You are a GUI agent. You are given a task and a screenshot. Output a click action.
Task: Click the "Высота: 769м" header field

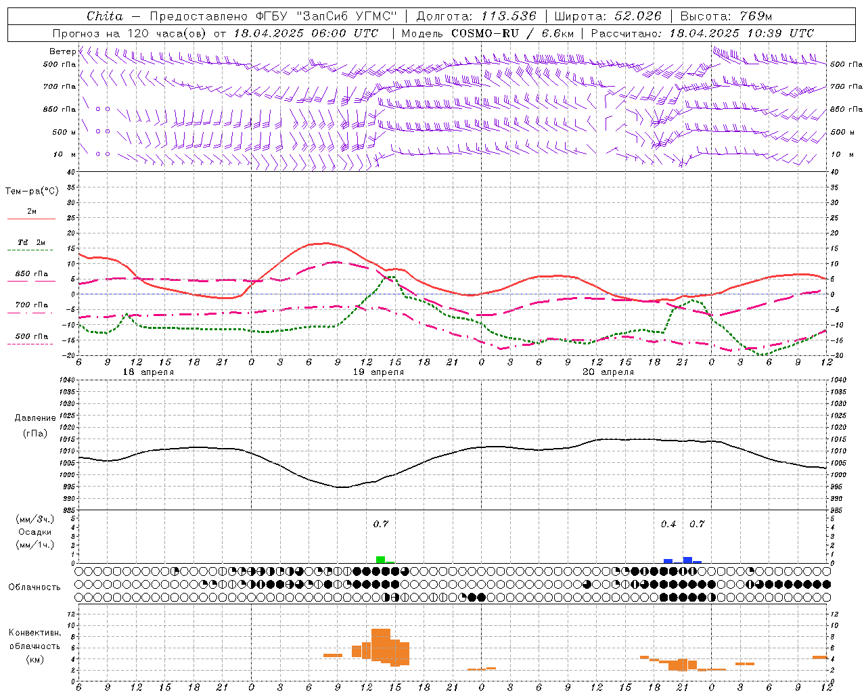coord(726,16)
